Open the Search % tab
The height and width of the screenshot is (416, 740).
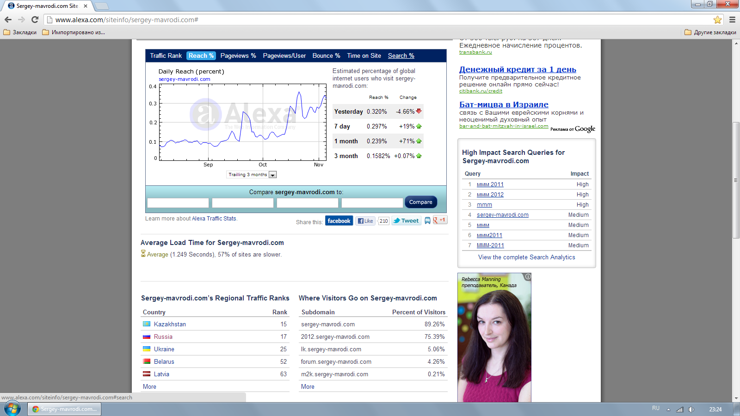click(x=401, y=55)
